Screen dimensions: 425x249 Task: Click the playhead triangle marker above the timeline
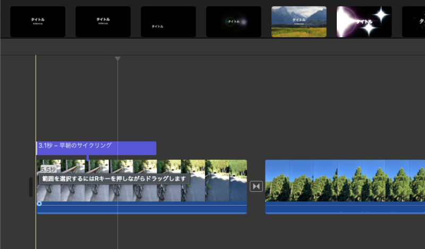pos(117,58)
